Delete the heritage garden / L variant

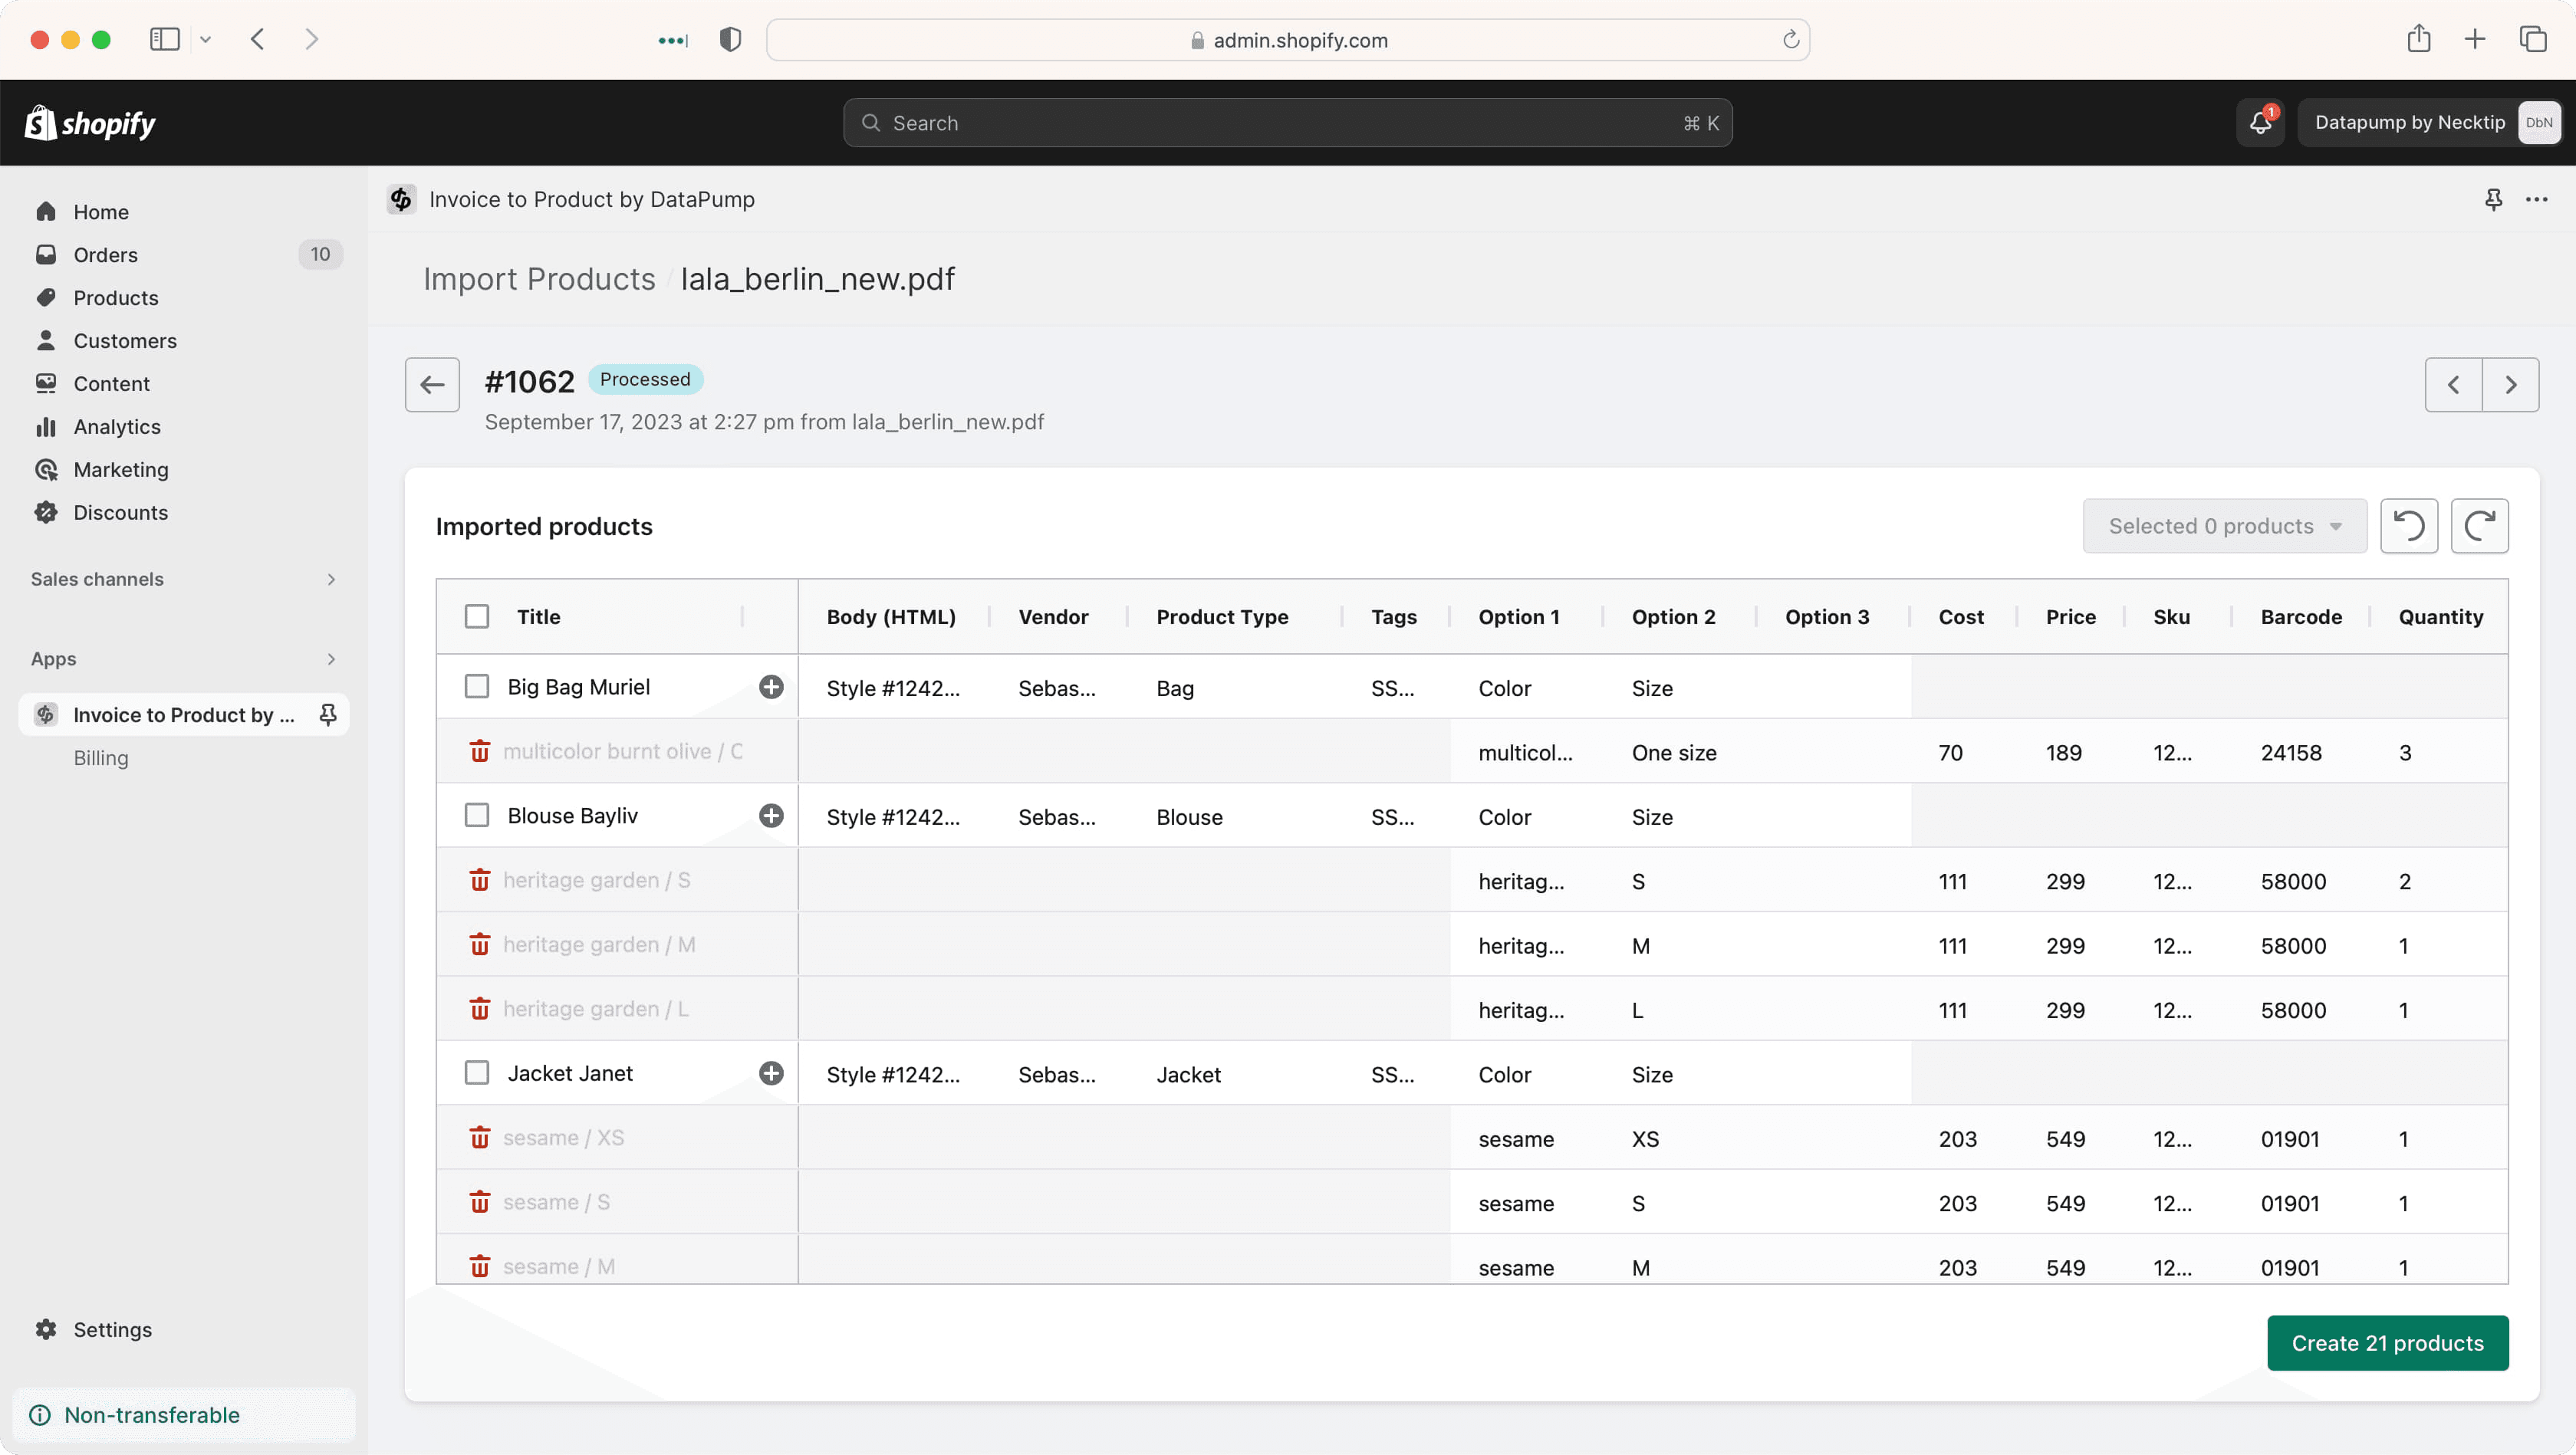click(x=480, y=1010)
